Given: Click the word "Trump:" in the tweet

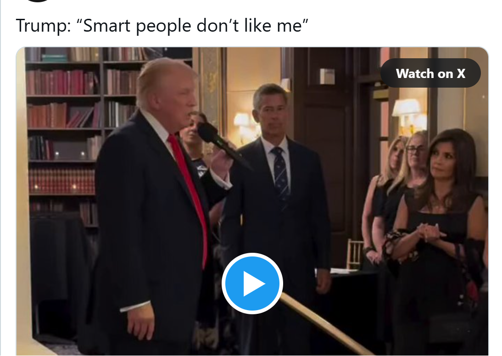Looking at the screenshot, I should point(43,26).
